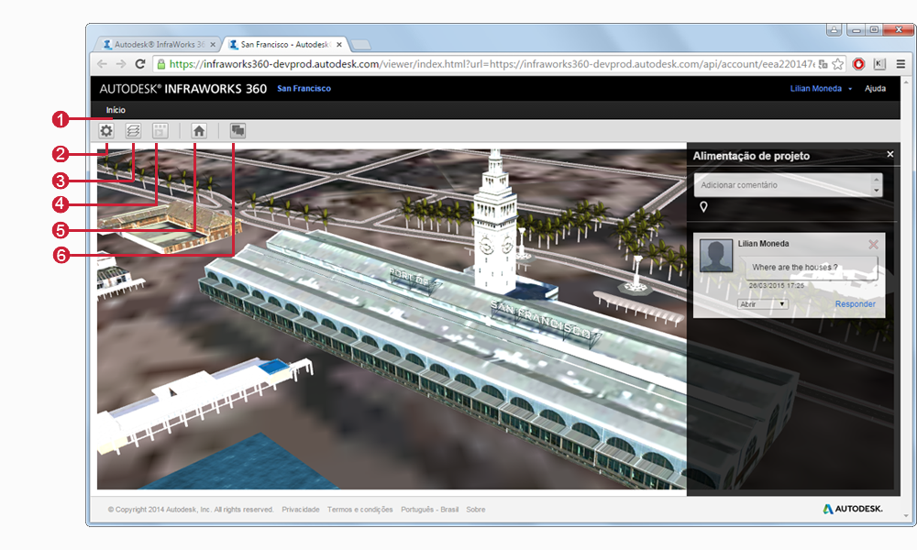917x550 pixels.
Task: Open the Abrir status dropdown
Action: tap(763, 304)
